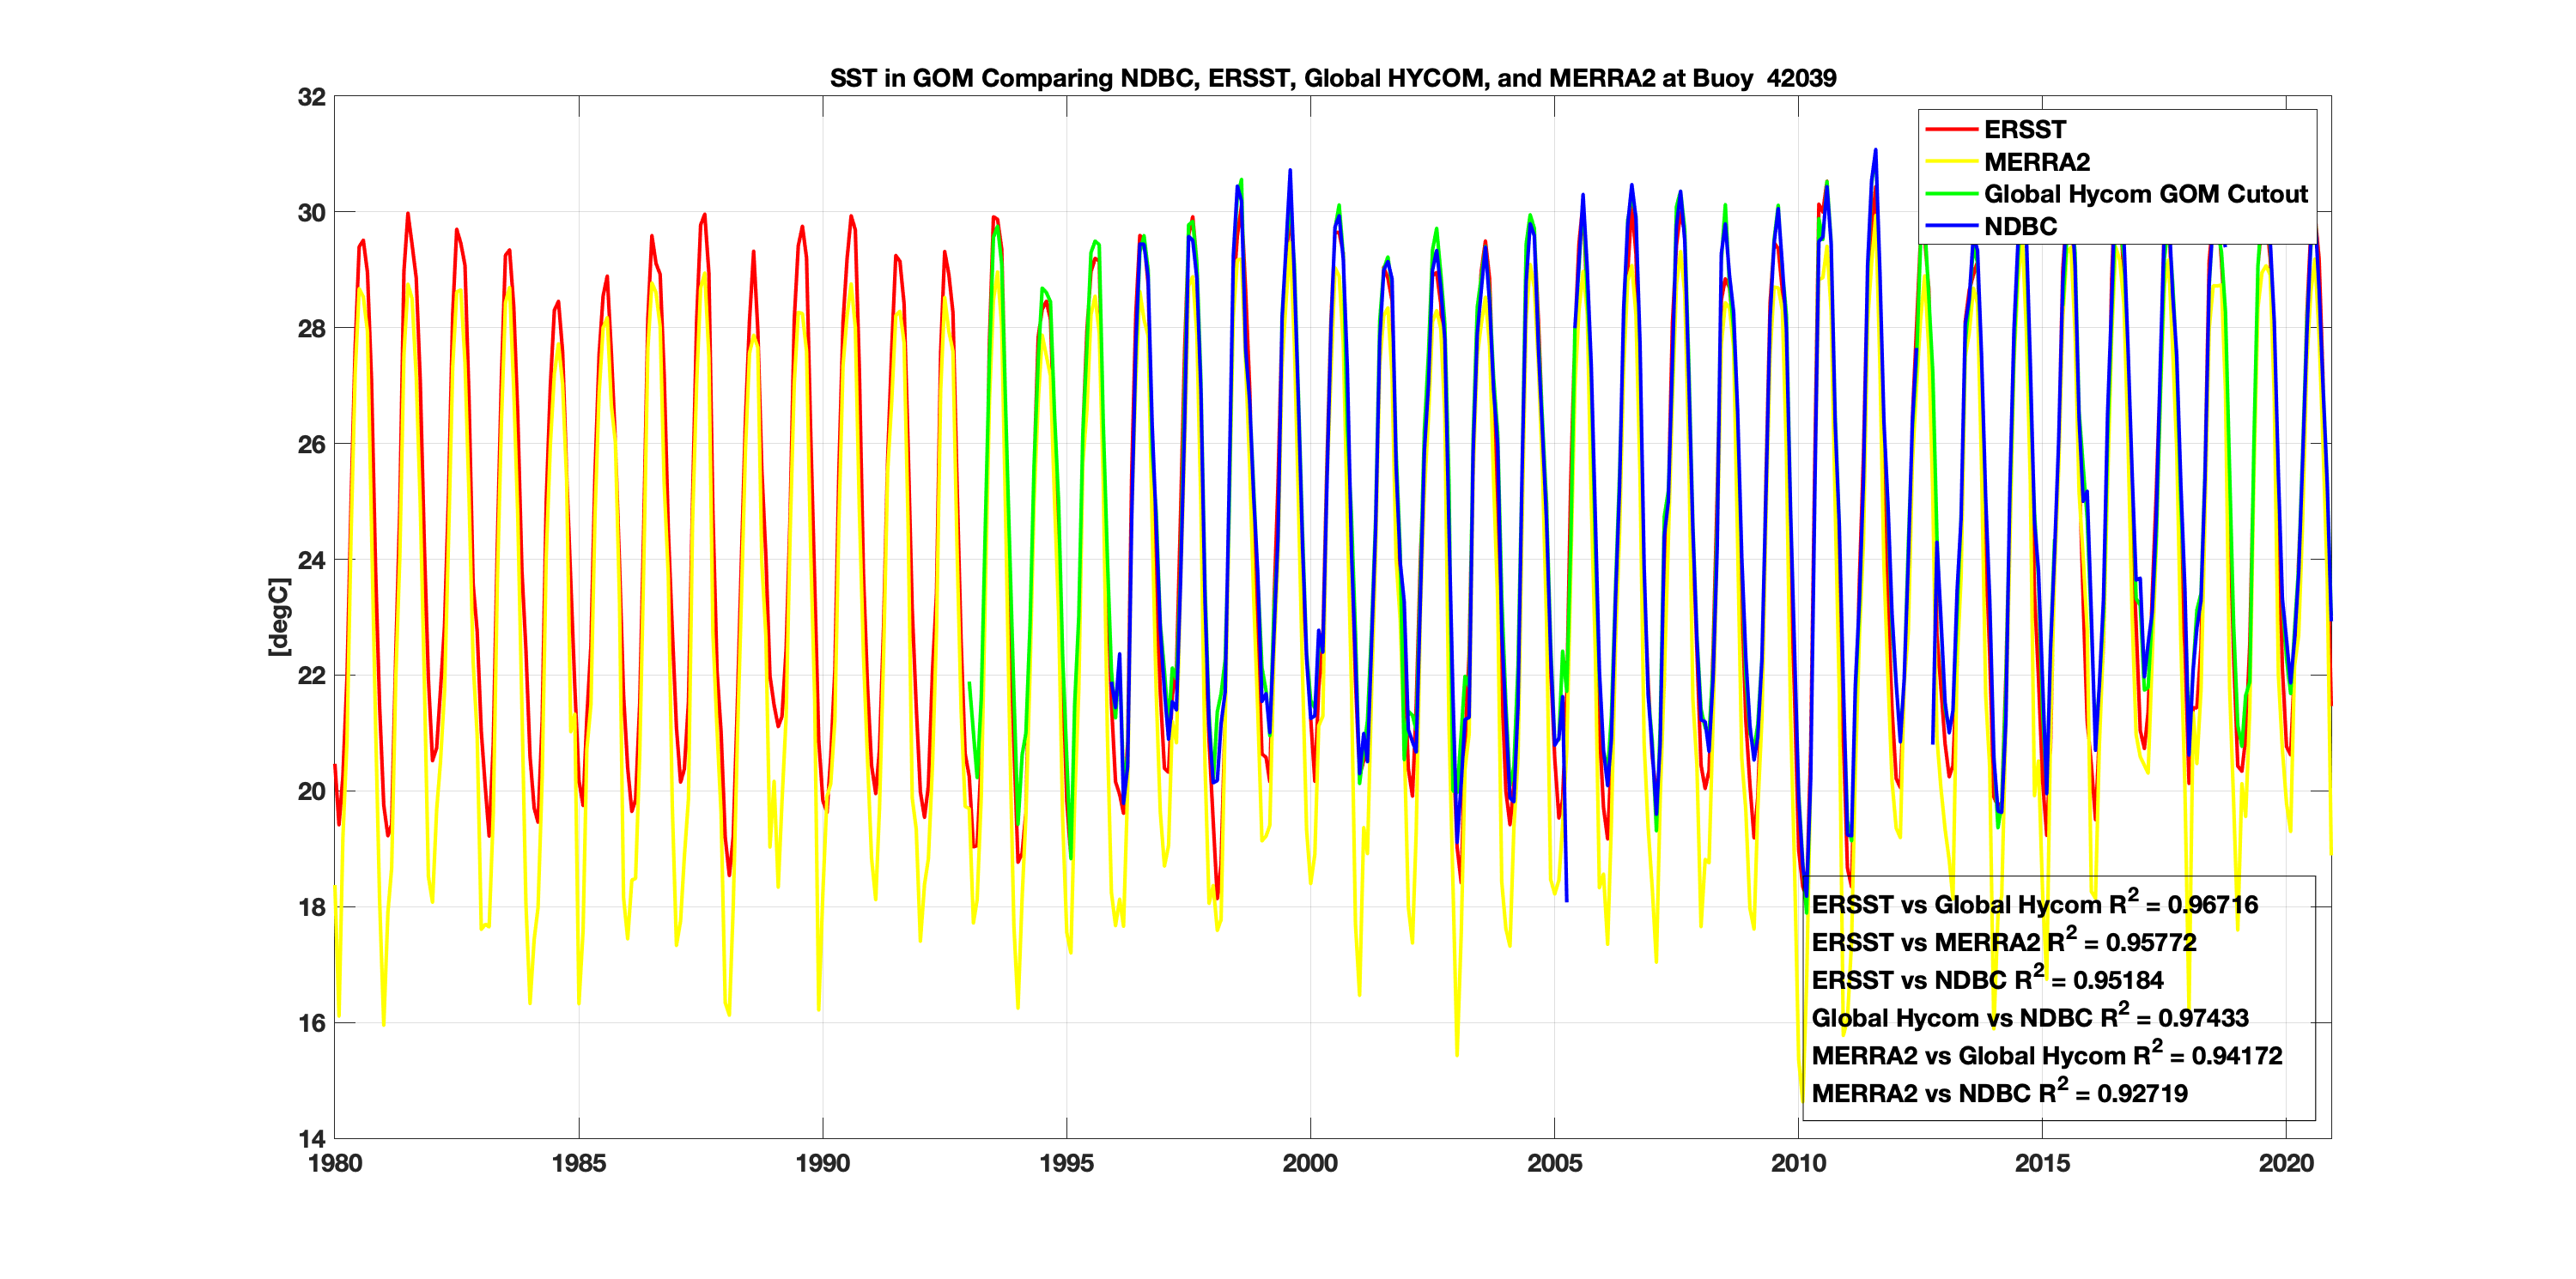Select the ERSST vs Global Hycom R² text
The image size is (2576, 1279).
(2034, 904)
